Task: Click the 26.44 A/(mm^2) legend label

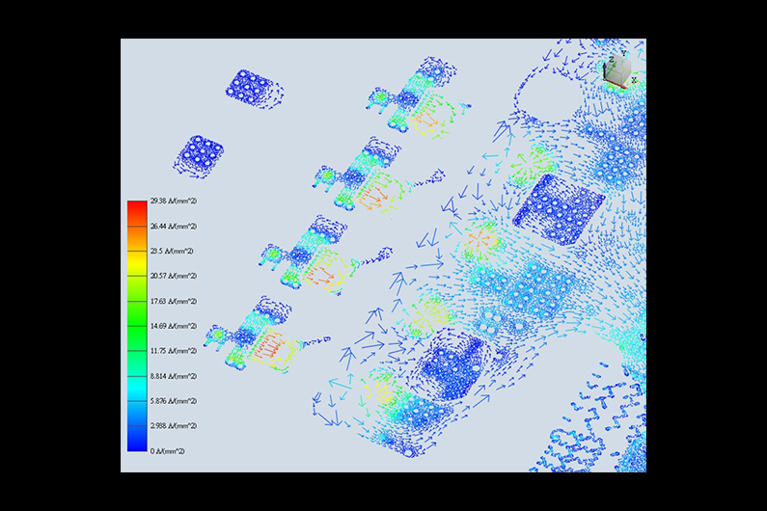Action: [x=174, y=227]
